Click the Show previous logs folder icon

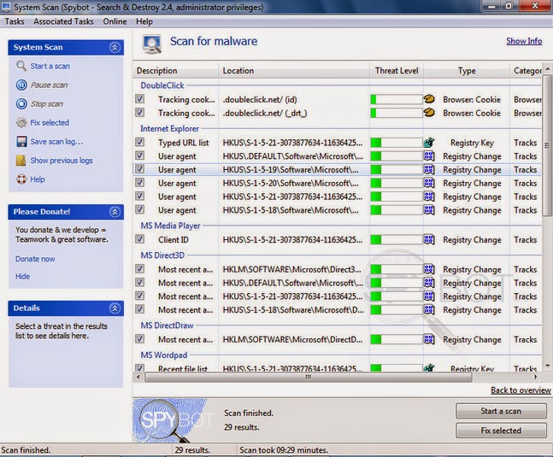21,161
